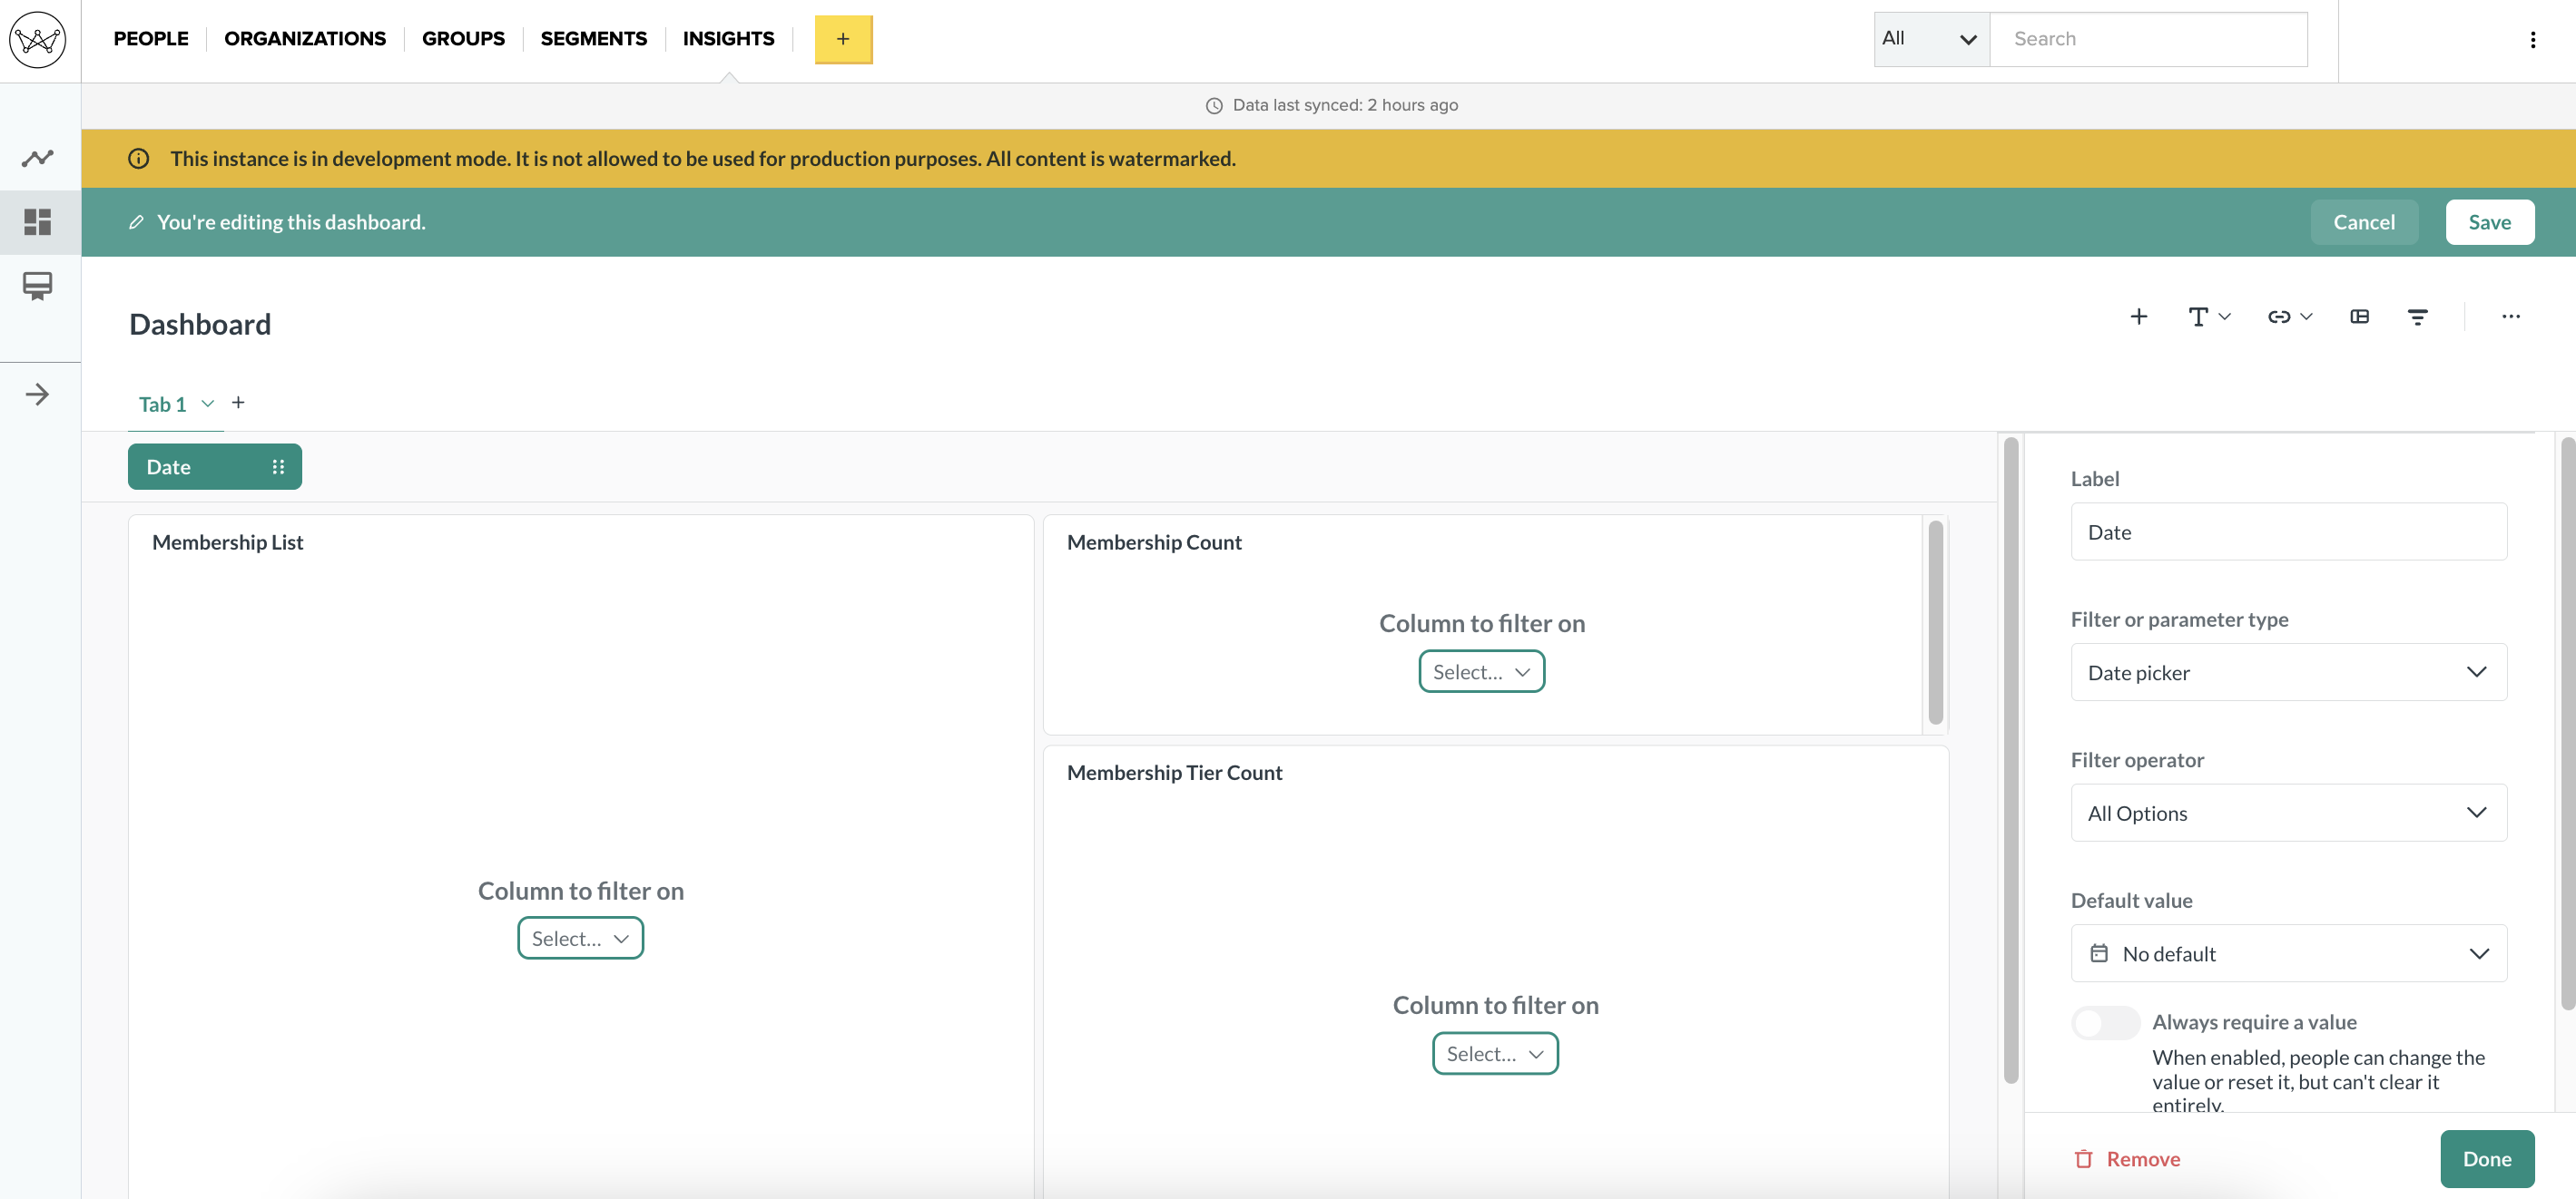
Task: Cancel dashboard editing
Action: [x=2364, y=222]
